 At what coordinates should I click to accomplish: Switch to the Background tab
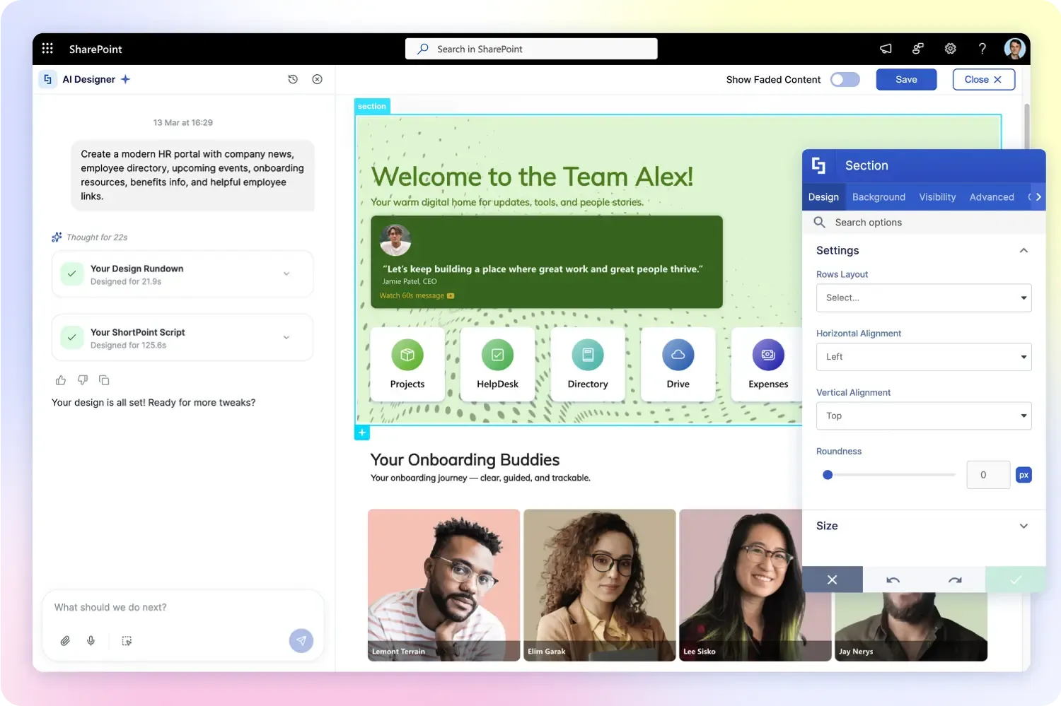point(879,197)
